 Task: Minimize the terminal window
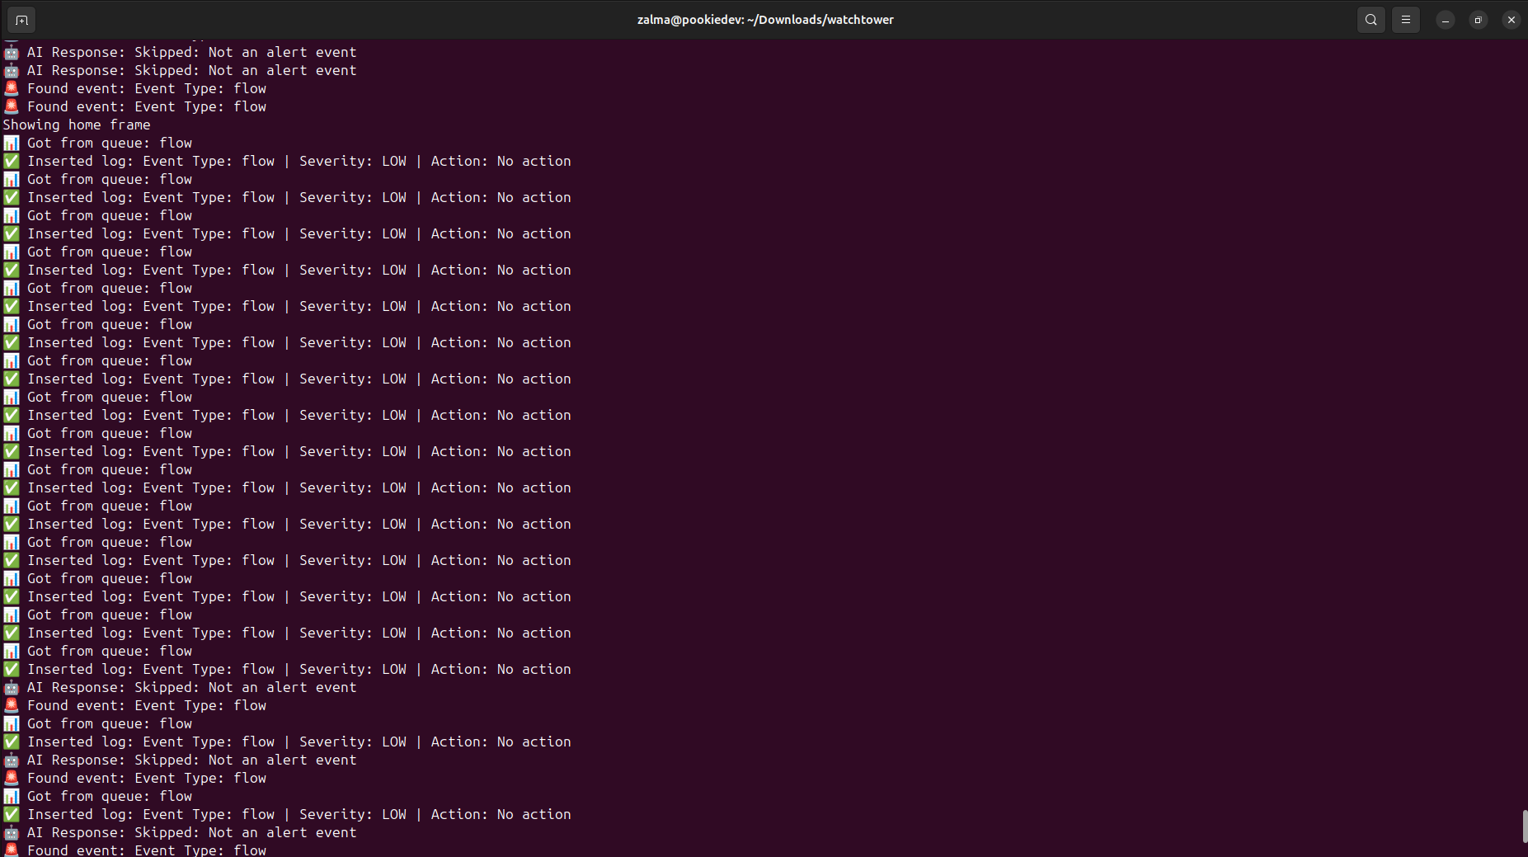pos(1446,20)
